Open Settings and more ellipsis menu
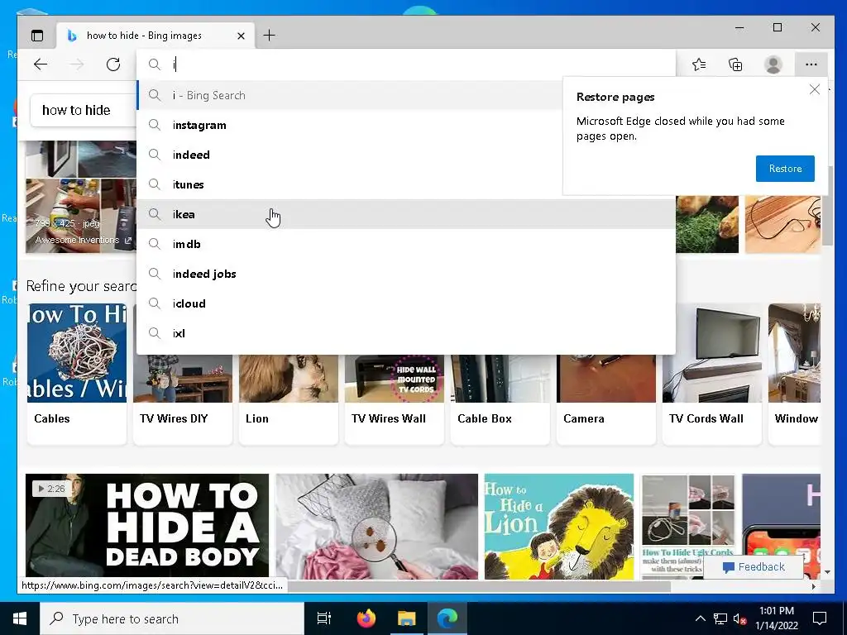 coord(811,64)
